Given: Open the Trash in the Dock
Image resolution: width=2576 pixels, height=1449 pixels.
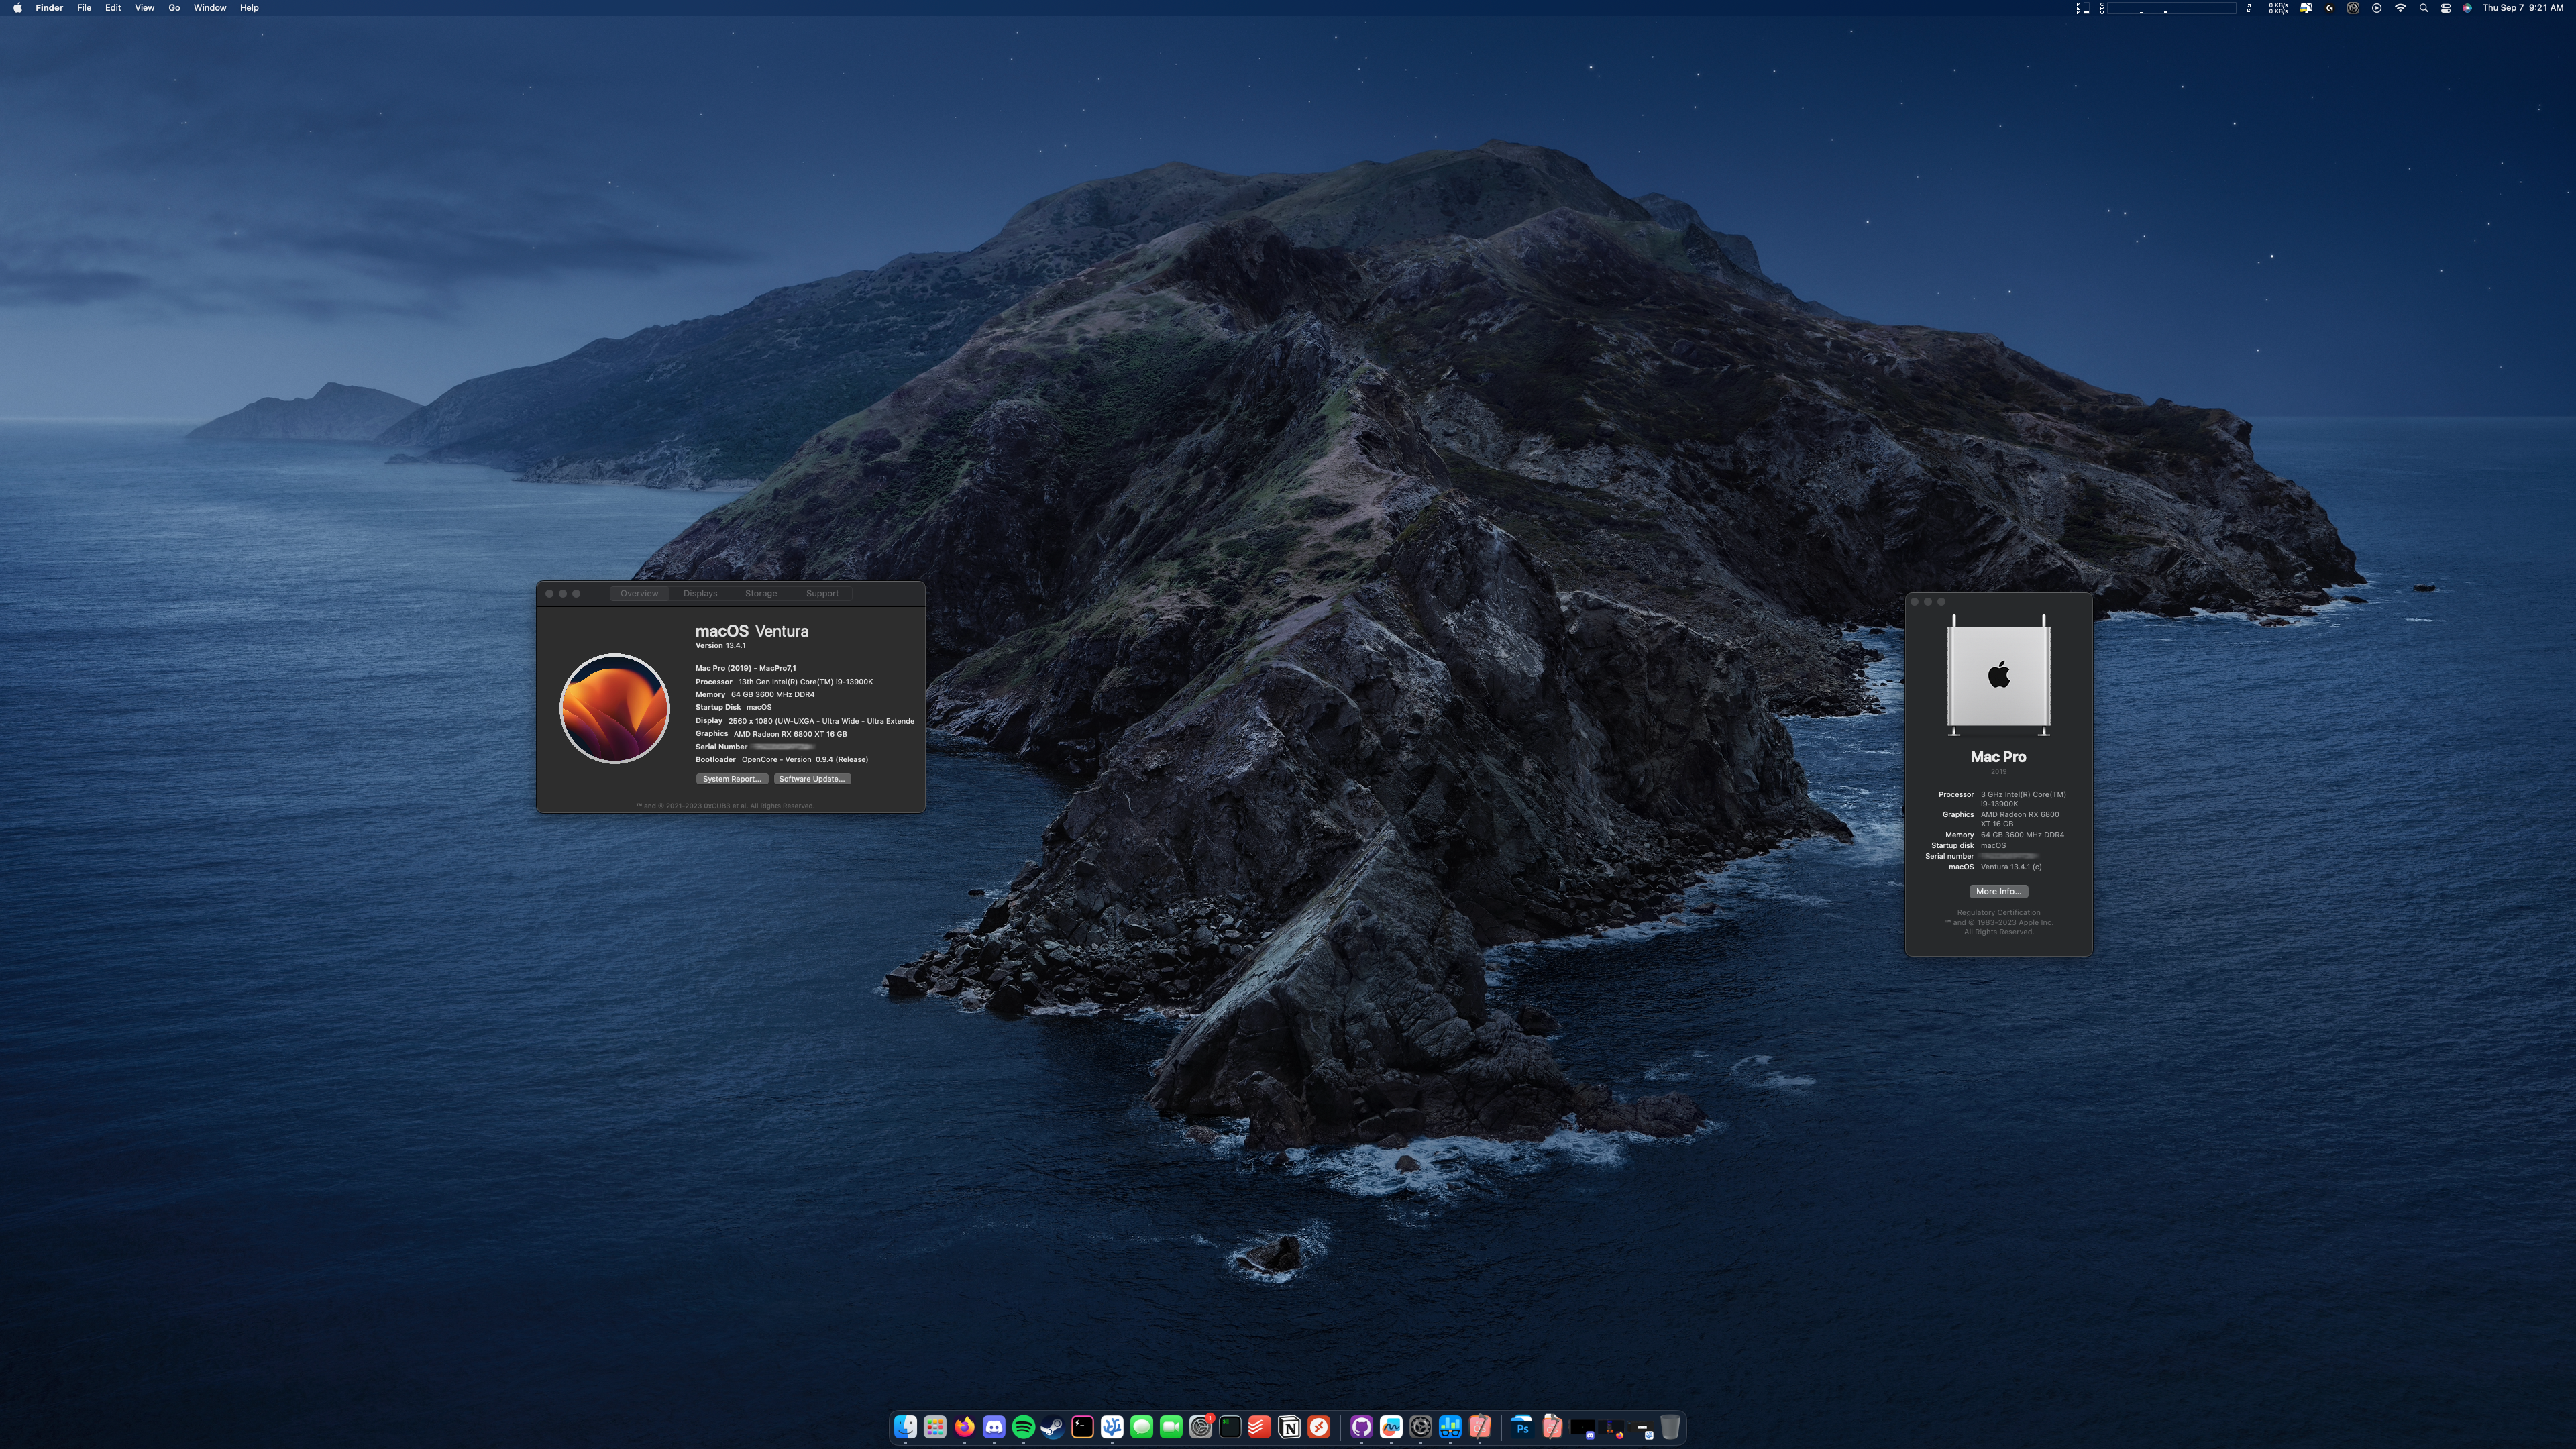Looking at the screenshot, I should click(x=1670, y=1427).
